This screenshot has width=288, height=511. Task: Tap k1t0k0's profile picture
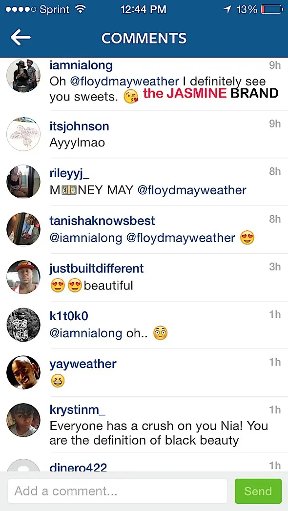click(23, 325)
